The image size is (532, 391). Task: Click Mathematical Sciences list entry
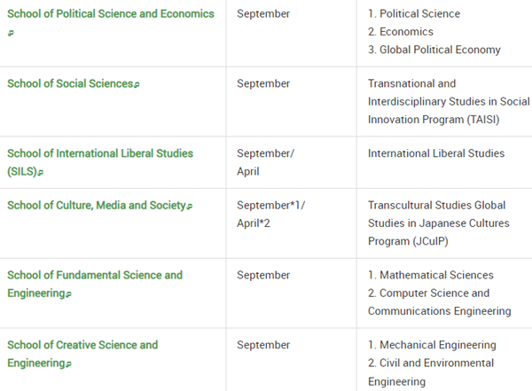click(431, 275)
